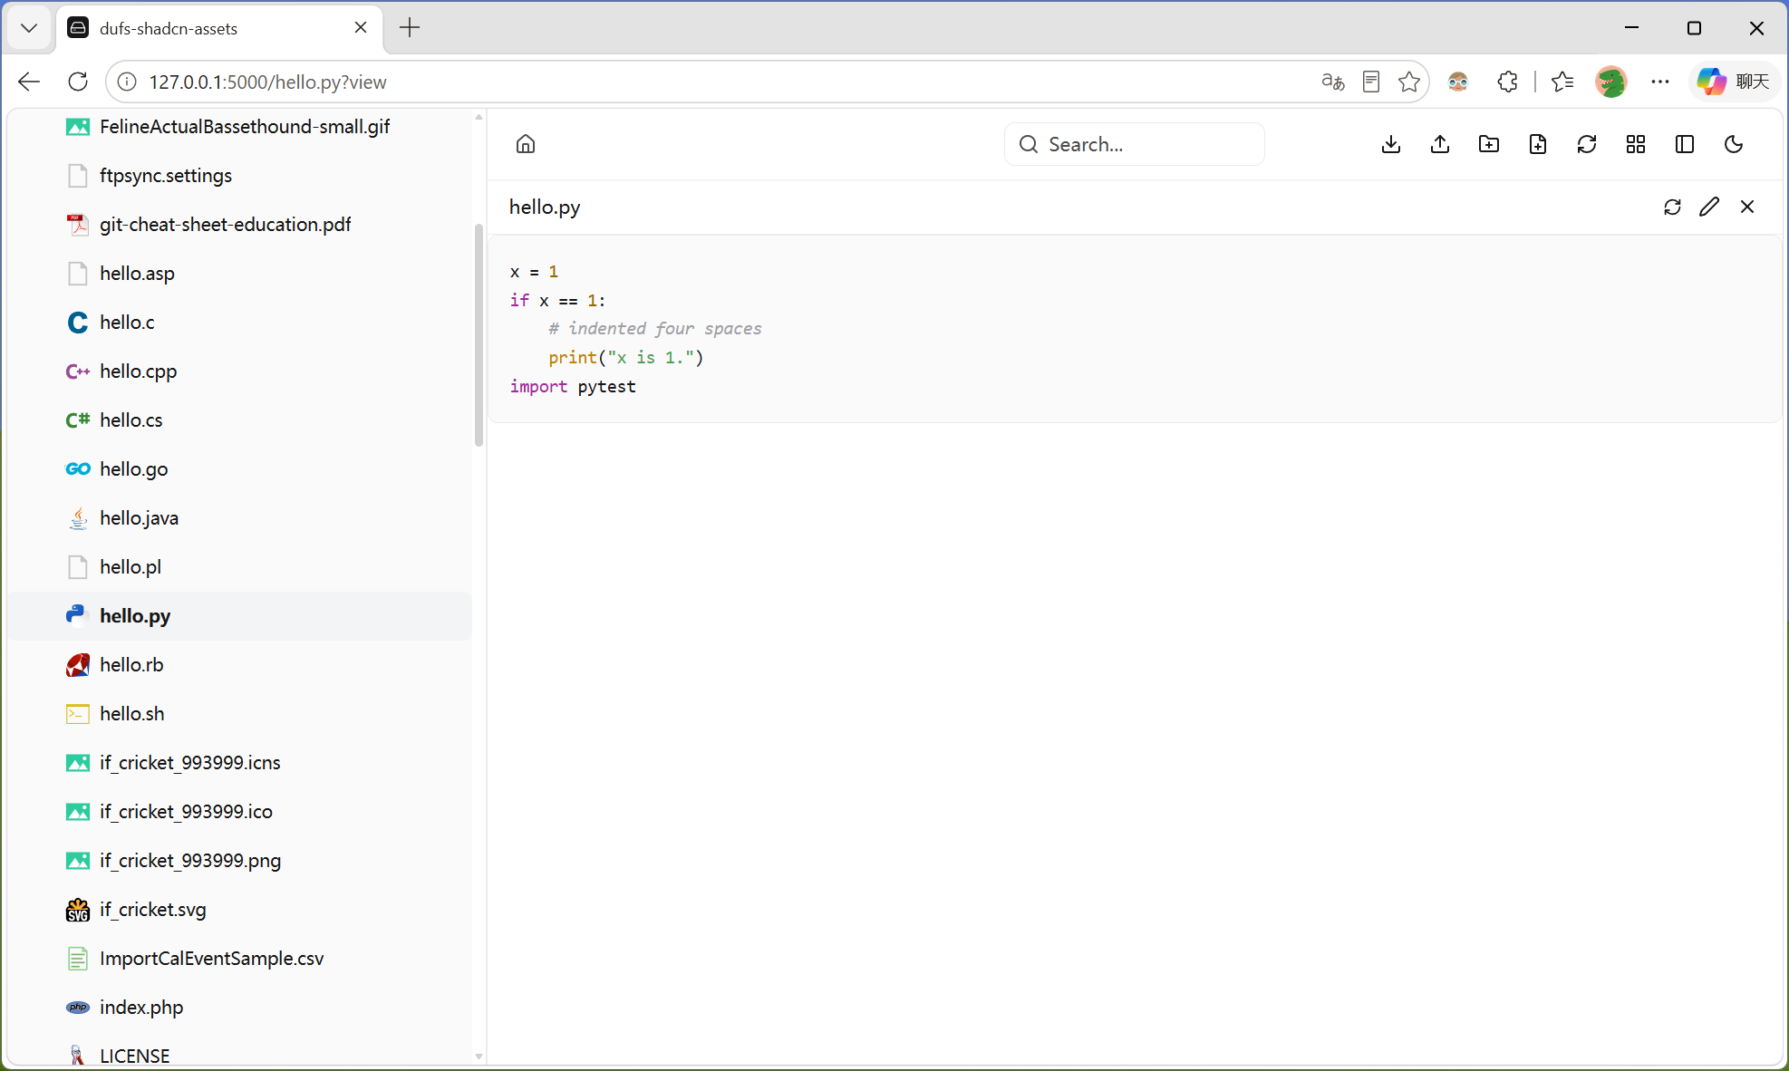Select hello.asp in file list
1789x1071 pixels.
pyautogui.click(x=240, y=274)
